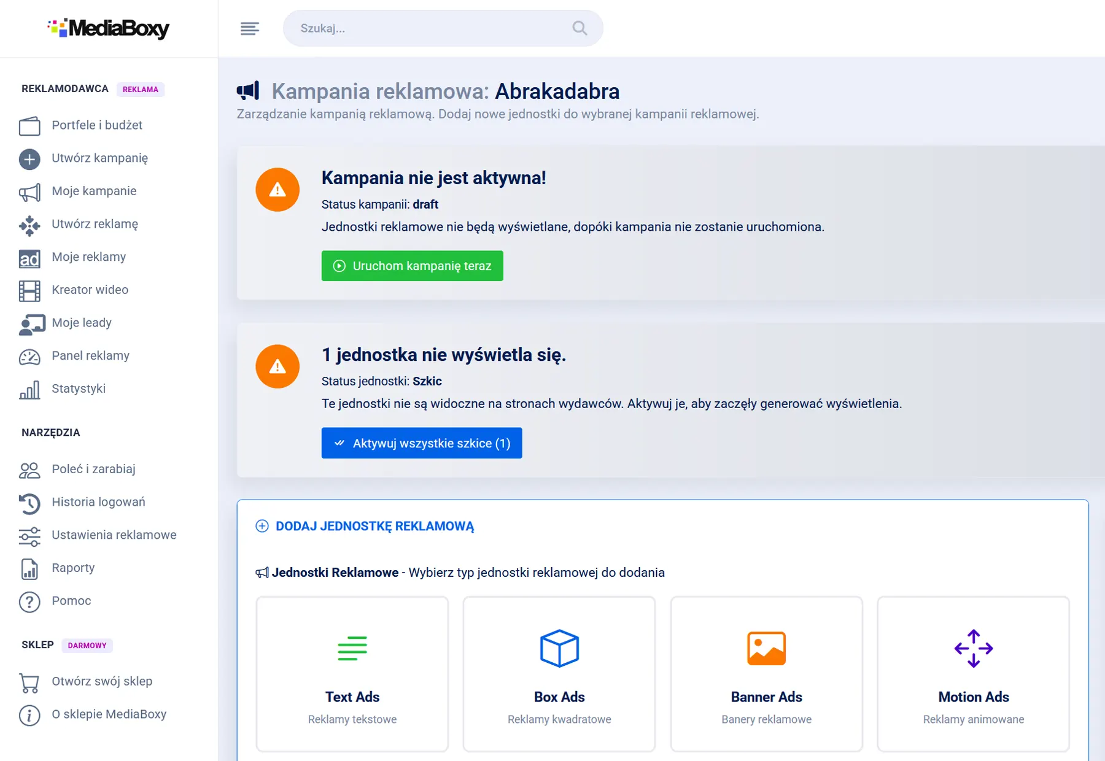Open Kreator wideo film icon
This screenshot has height=761, width=1105.
(x=29, y=291)
